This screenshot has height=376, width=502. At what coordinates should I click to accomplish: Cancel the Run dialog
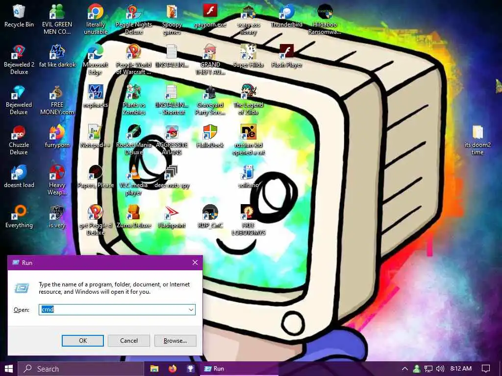(129, 341)
